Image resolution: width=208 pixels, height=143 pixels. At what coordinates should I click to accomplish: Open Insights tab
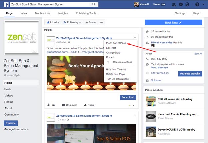(63, 13)
